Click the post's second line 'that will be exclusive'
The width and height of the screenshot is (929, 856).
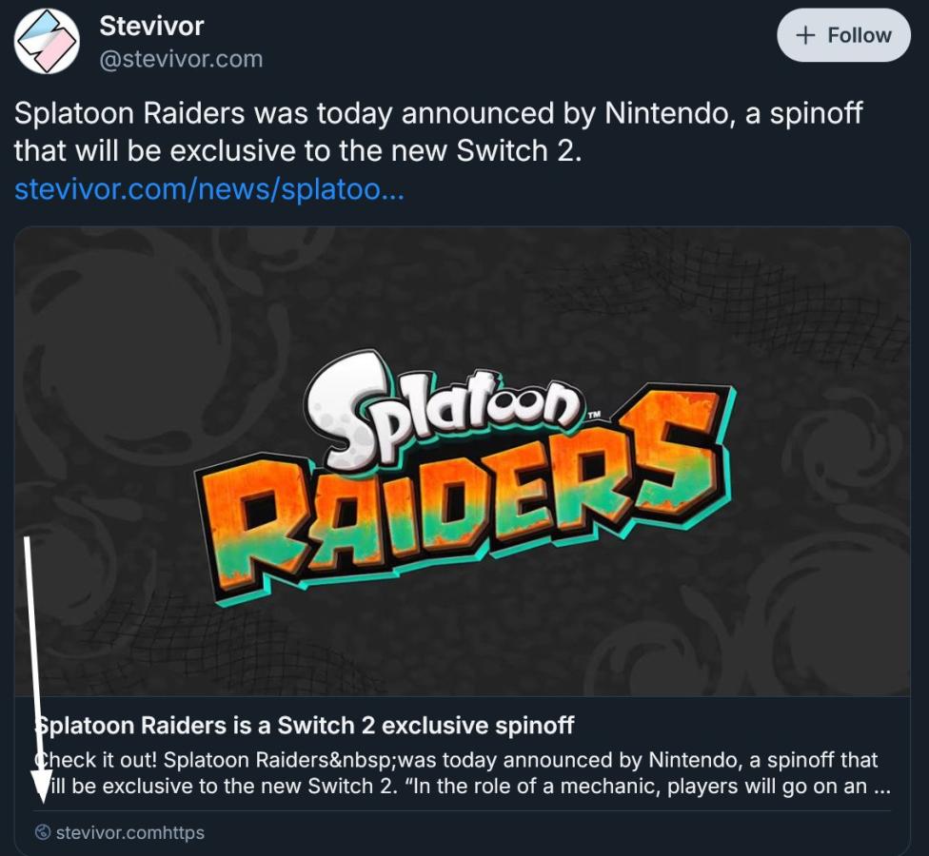coord(297,150)
